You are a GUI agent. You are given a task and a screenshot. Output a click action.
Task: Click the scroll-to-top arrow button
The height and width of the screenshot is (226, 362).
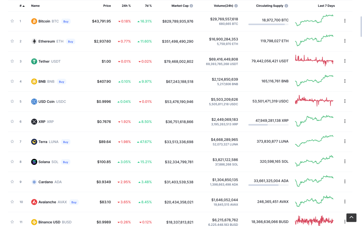click(x=351, y=218)
